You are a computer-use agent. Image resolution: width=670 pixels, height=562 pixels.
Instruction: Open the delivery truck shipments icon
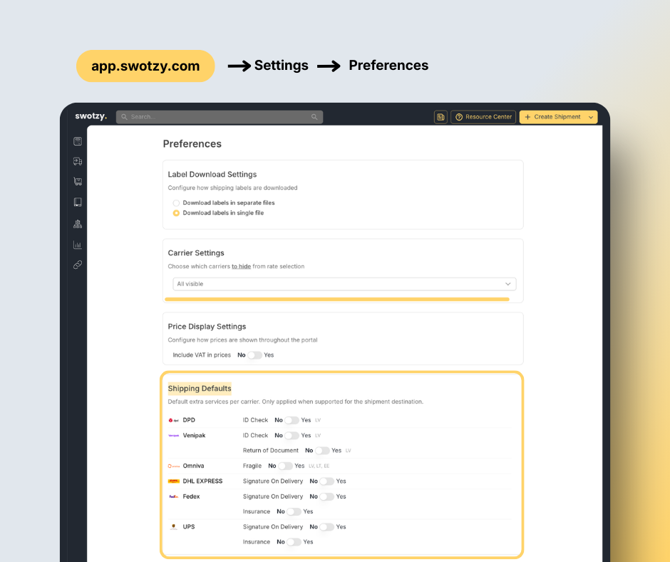pyautogui.click(x=78, y=161)
